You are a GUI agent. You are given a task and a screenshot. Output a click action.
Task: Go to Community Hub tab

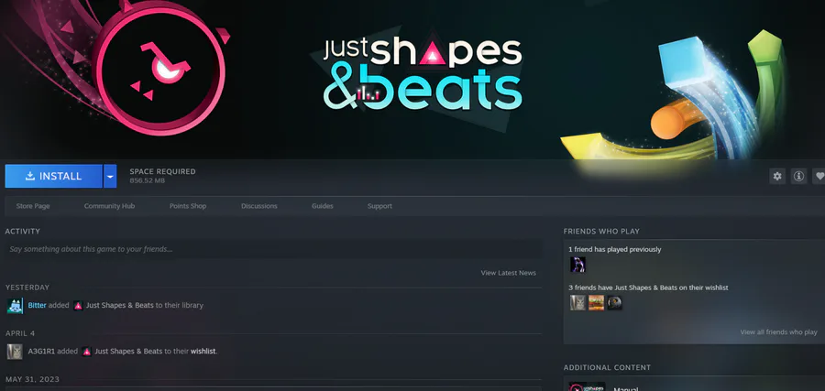tap(109, 206)
